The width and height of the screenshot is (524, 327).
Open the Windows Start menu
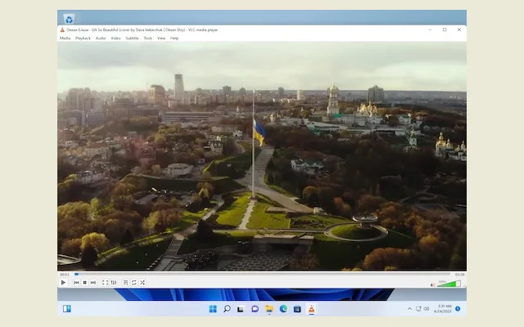213,309
